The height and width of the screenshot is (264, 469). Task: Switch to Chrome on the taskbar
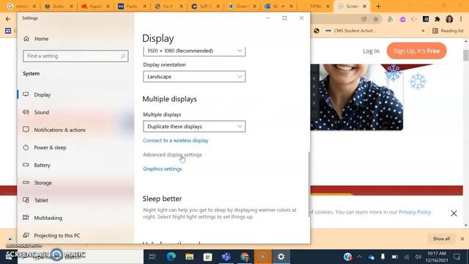point(244,257)
